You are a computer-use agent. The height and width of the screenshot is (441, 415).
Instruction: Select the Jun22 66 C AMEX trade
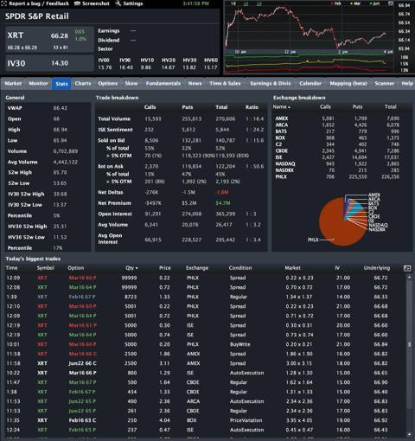205,363
